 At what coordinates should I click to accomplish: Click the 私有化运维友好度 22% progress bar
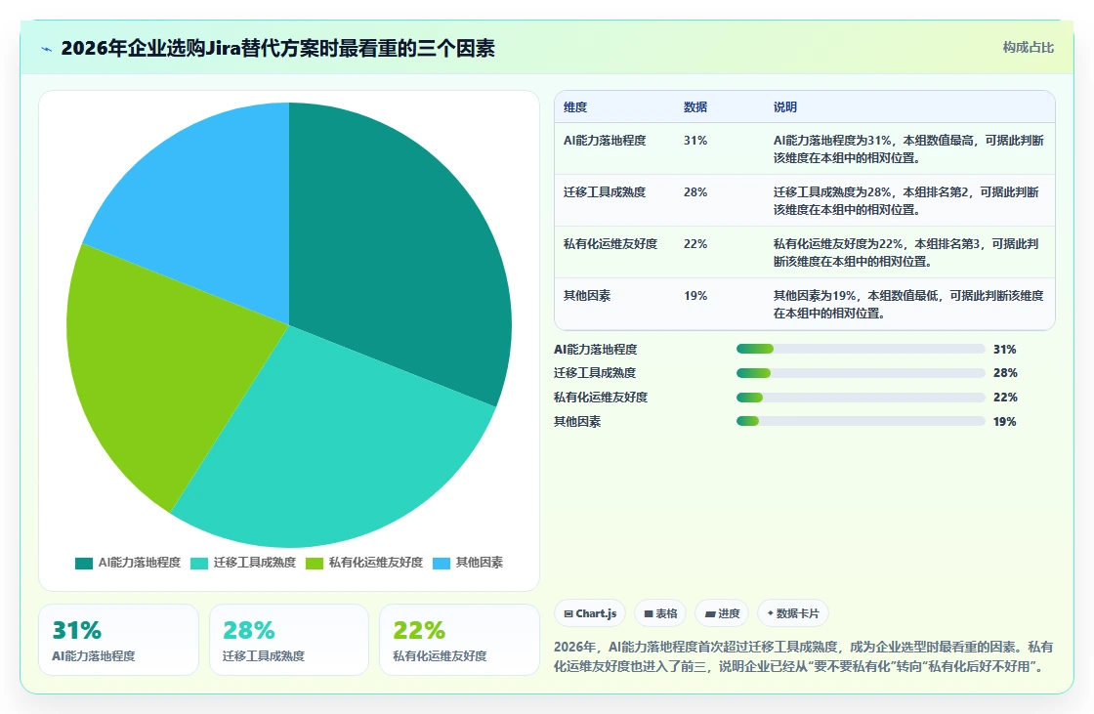(x=861, y=398)
